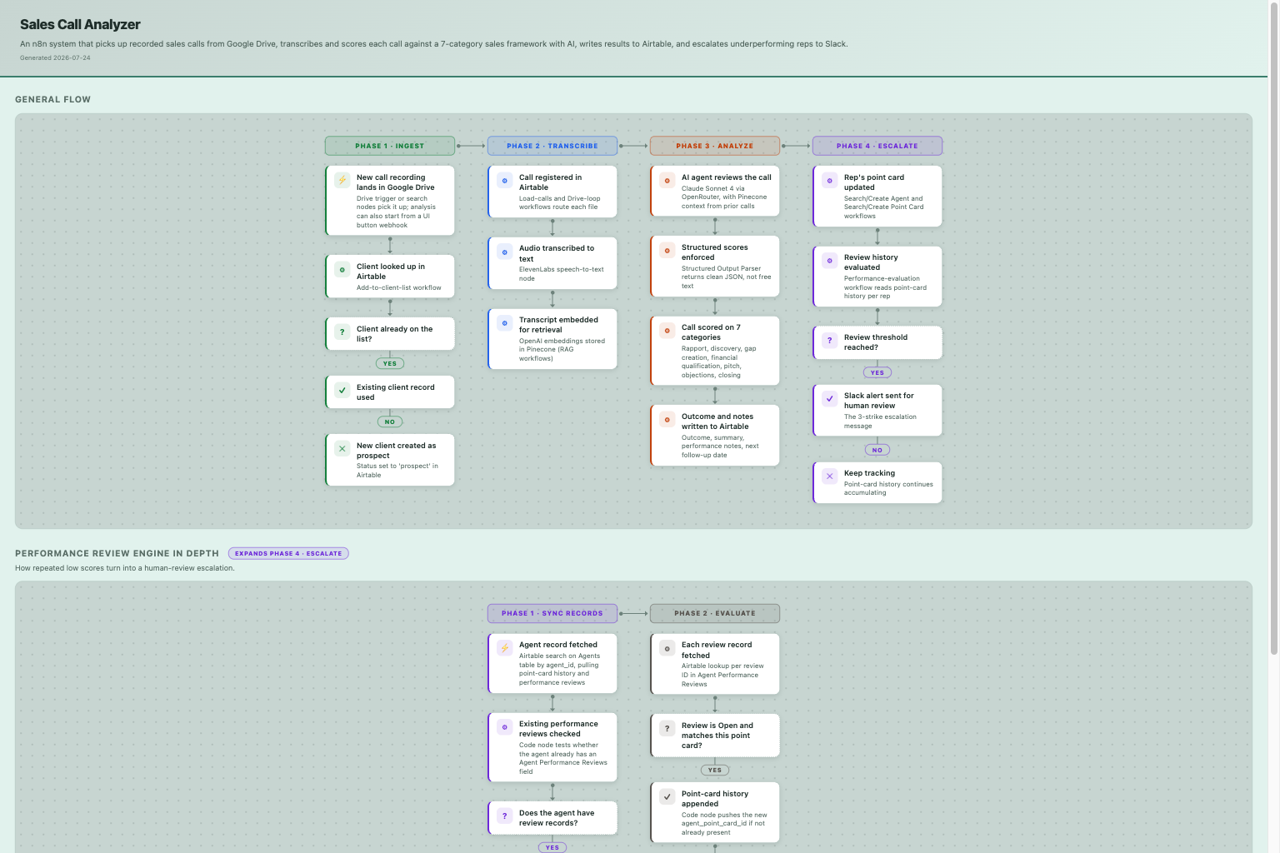Select the Phase 1 · Ingest header
The height and width of the screenshot is (853, 1280).
390,146
